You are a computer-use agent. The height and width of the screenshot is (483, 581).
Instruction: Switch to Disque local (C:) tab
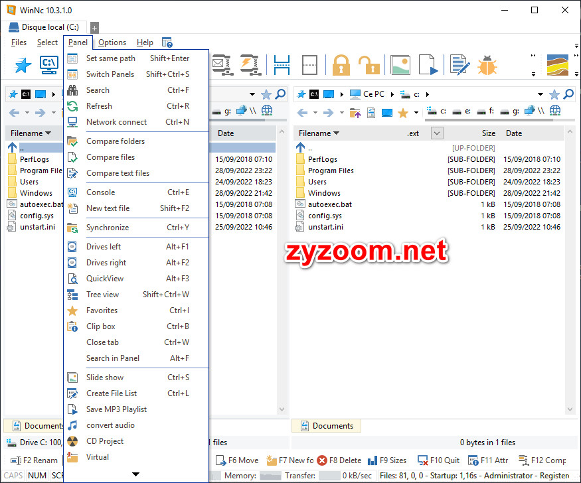[x=44, y=27]
